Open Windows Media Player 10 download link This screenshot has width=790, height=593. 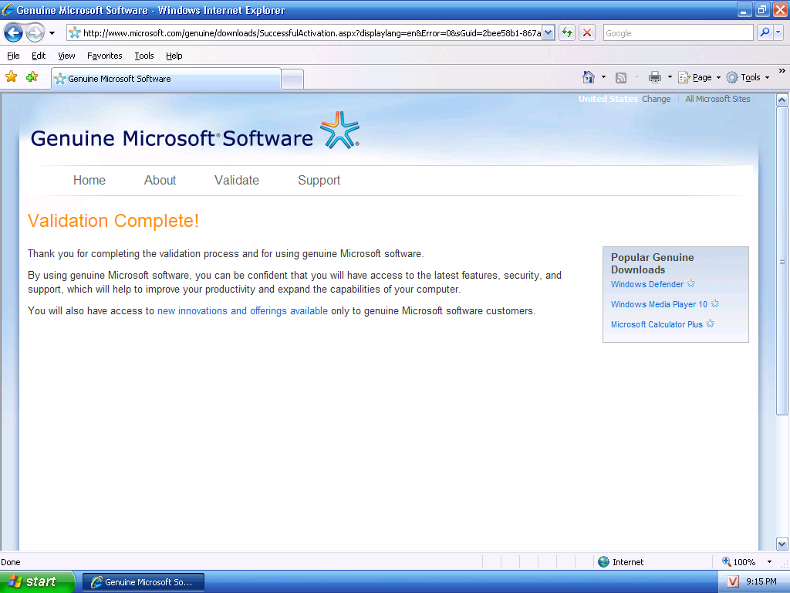[659, 304]
